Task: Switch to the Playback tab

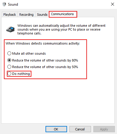Action: tap(9, 15)
